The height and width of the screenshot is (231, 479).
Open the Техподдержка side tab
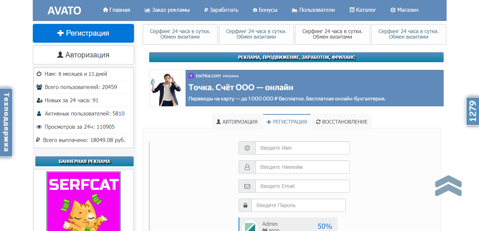[x=6, y=122]
